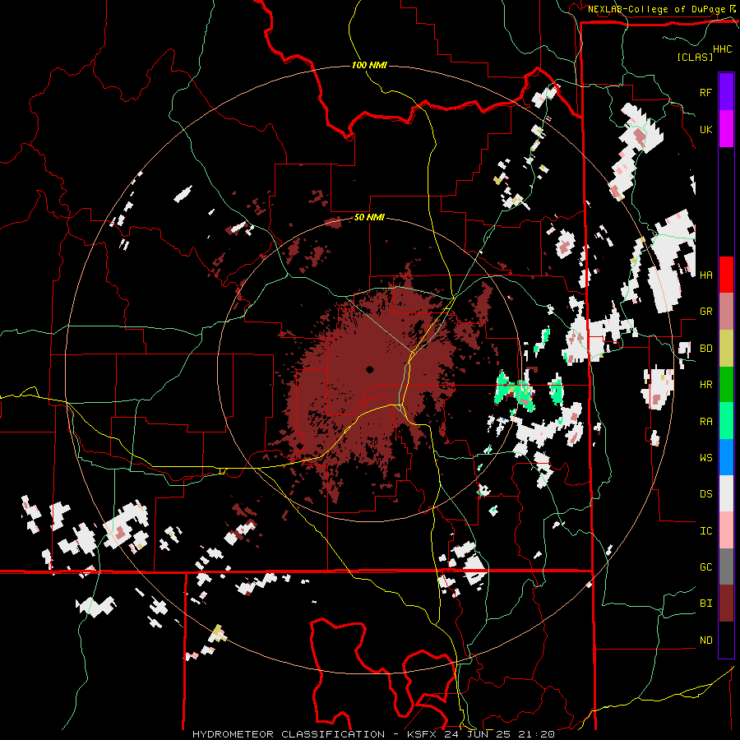Click the ND black legend swatch
740x740 pixels.
pos(726,640)
